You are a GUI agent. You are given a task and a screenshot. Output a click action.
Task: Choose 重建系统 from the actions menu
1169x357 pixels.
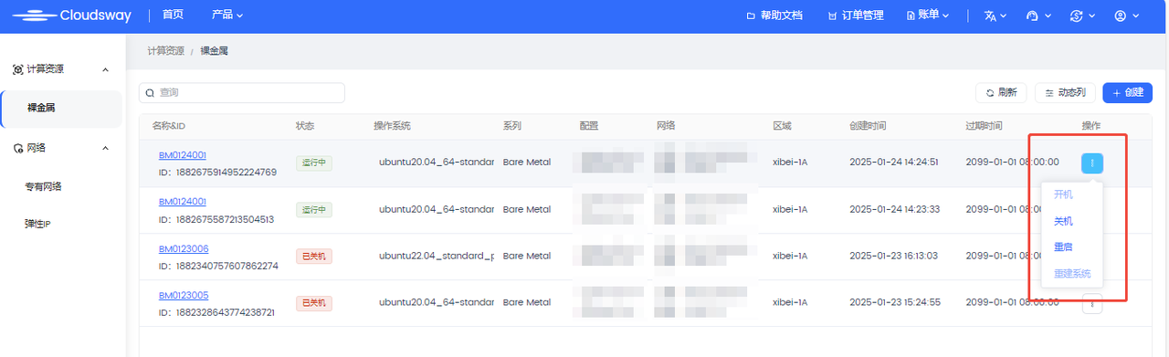1072,273
